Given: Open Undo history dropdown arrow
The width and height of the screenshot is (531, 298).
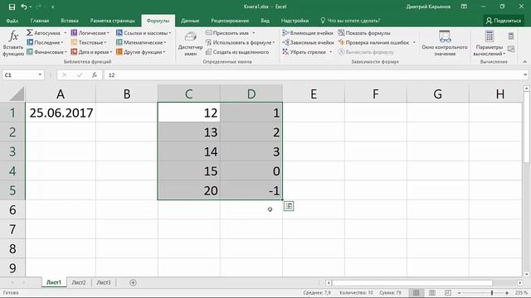Looking at the screenshot, I should [x=30, y=7].
